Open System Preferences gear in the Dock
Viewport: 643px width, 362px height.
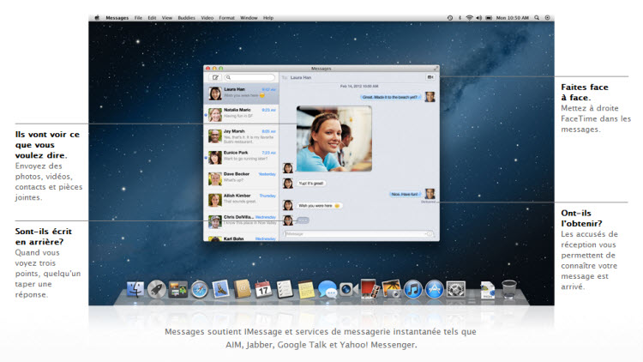(x=455, y=289)
